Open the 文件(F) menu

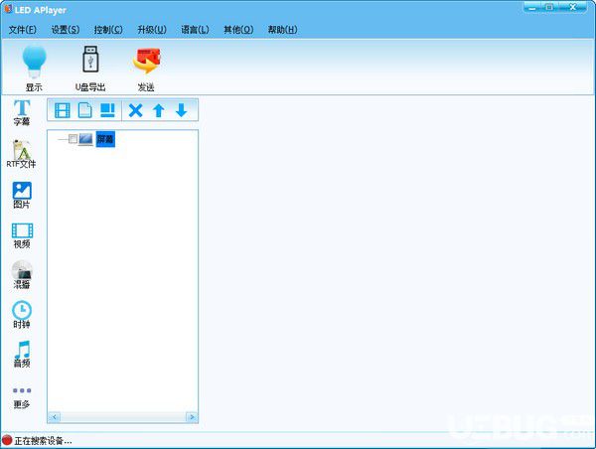(23, 30)
